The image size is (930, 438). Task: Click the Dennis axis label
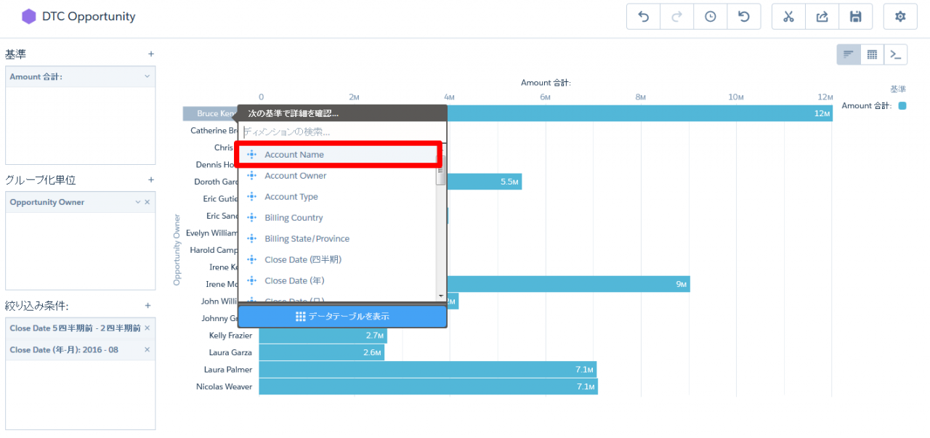[x=217, y=165]
